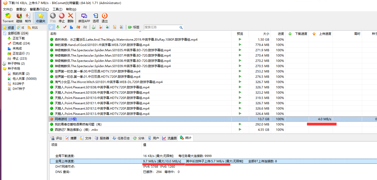Viewport: 377px width, 180px height.
Task: Switch to the 服务器 servers tab
Action: [x=102, y=138]
